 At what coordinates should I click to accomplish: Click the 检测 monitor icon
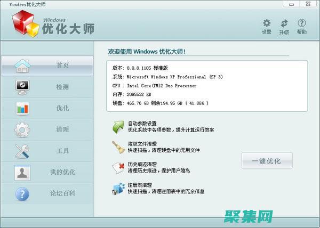point(22,87)
